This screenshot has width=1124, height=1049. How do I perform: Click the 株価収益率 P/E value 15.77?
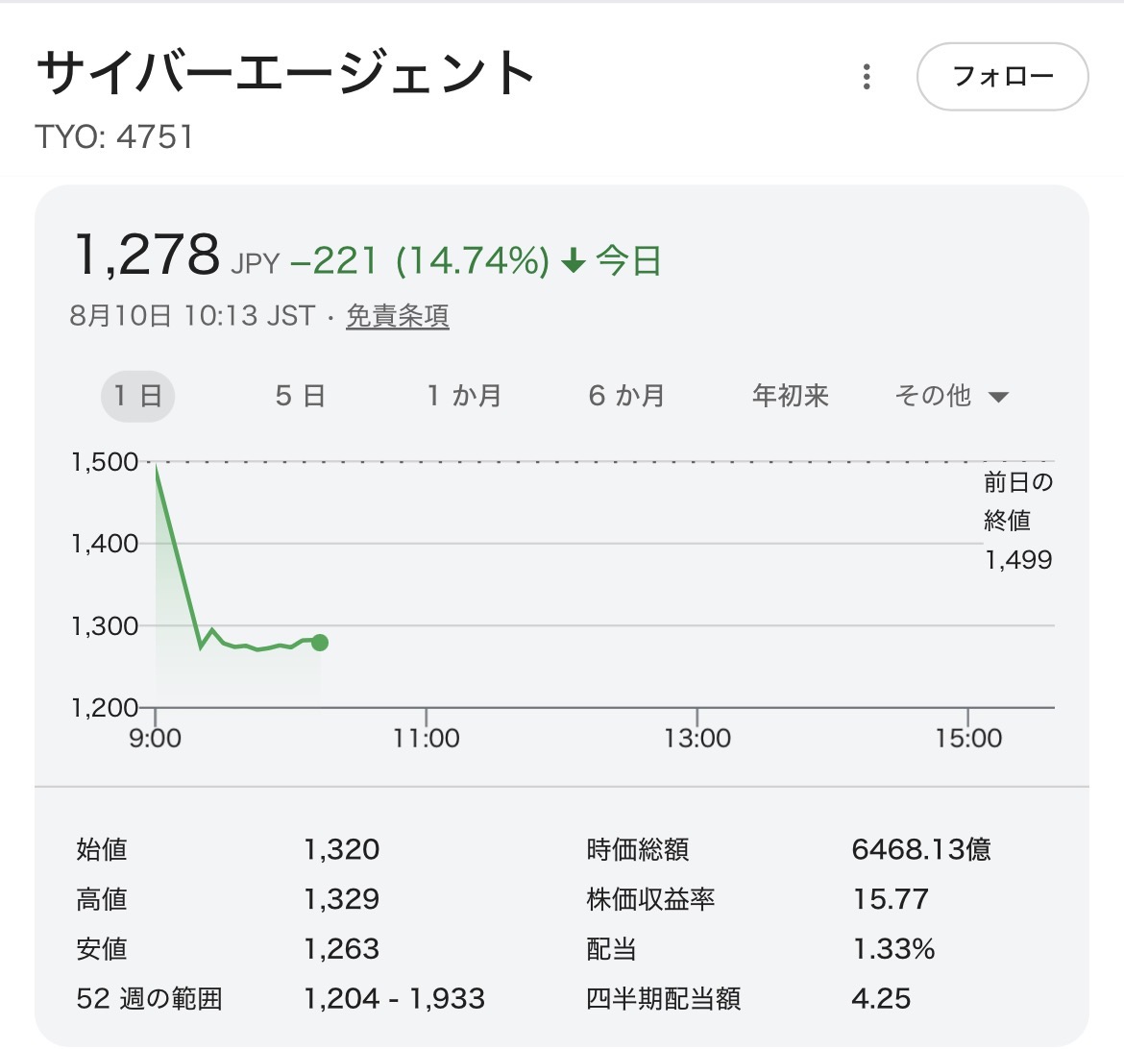(891, 899)
